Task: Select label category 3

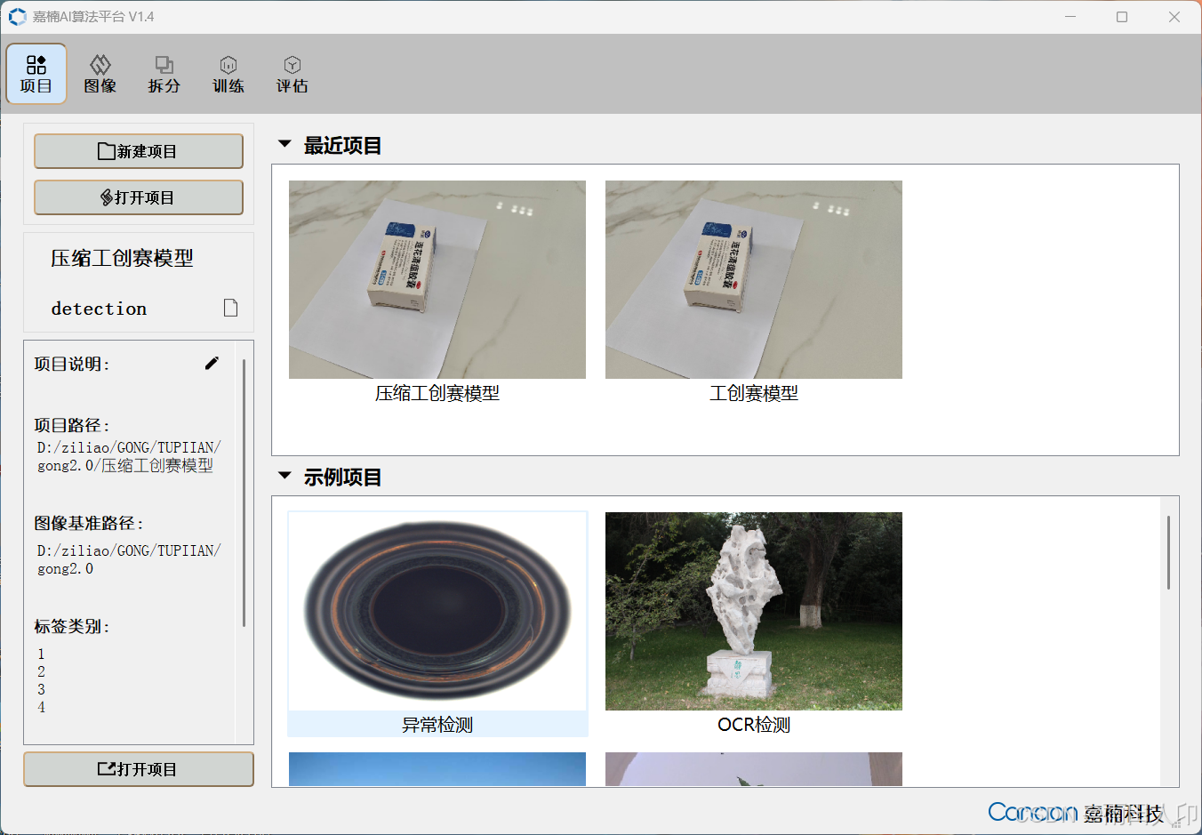Action: pos(41,690)
